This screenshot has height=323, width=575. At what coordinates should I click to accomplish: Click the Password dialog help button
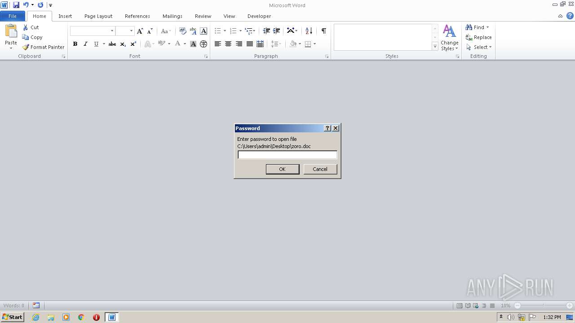pyautogui.click(x=327, y=128)
